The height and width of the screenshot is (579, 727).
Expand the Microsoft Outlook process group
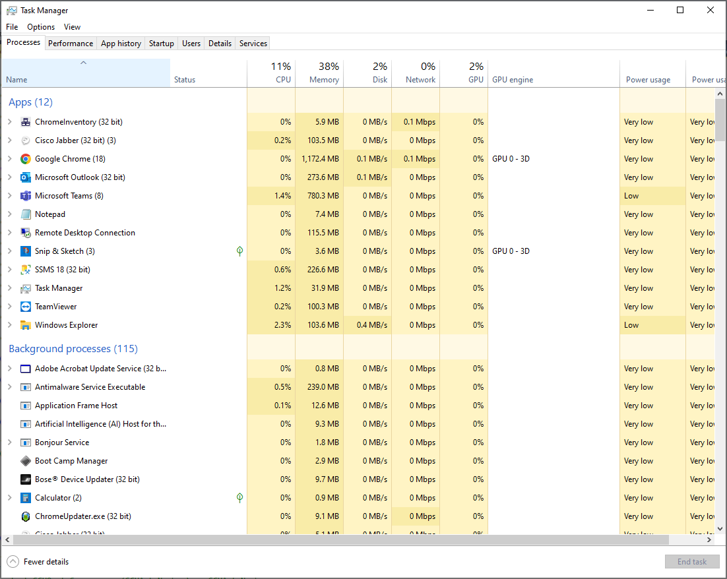click(x=10, y=177)
